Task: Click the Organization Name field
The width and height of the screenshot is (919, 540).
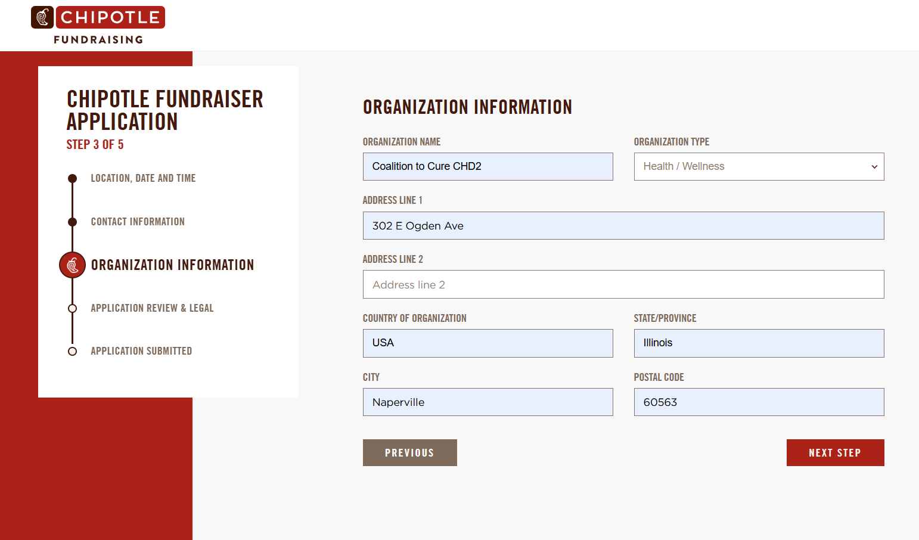Action: (488, 166)
